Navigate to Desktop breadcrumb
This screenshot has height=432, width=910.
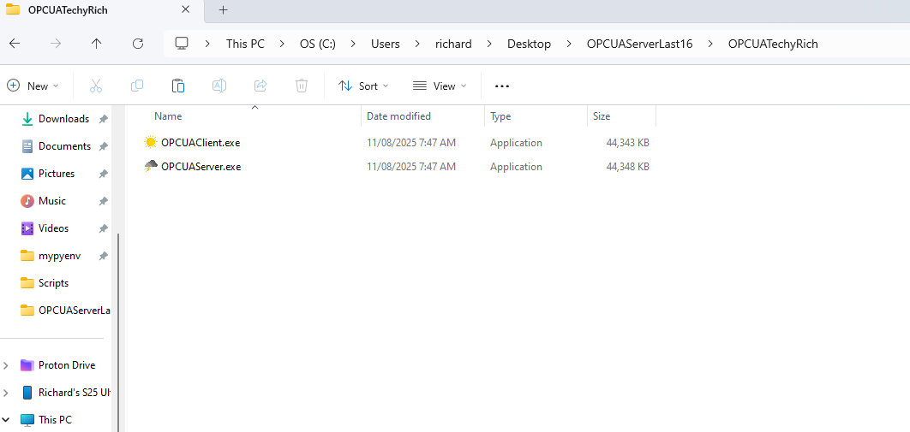(x=529, y=44)
